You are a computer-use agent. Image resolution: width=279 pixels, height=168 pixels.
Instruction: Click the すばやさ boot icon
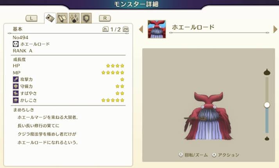16,93
